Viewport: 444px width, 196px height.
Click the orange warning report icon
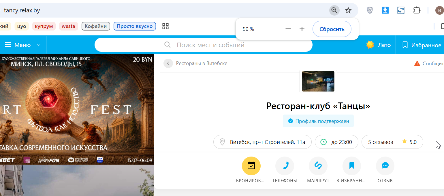[417, 64]
